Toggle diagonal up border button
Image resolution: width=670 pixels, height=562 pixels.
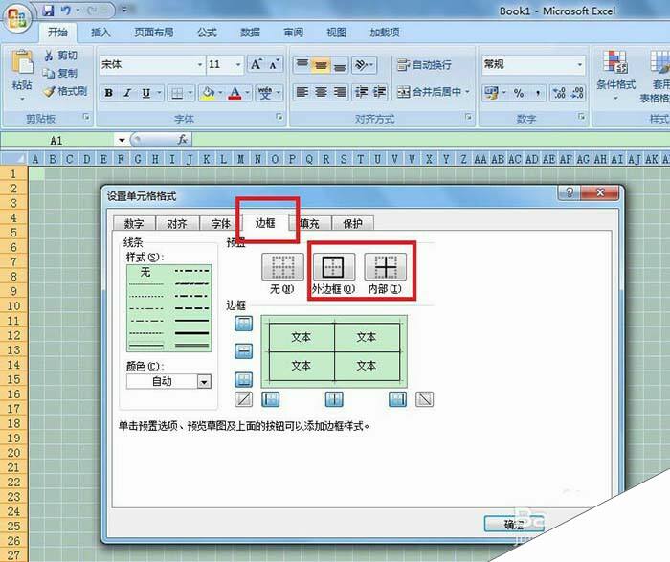click(x=243, y=399)
